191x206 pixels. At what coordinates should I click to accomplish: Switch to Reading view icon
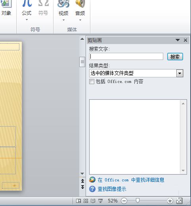(x=93, y=201)
